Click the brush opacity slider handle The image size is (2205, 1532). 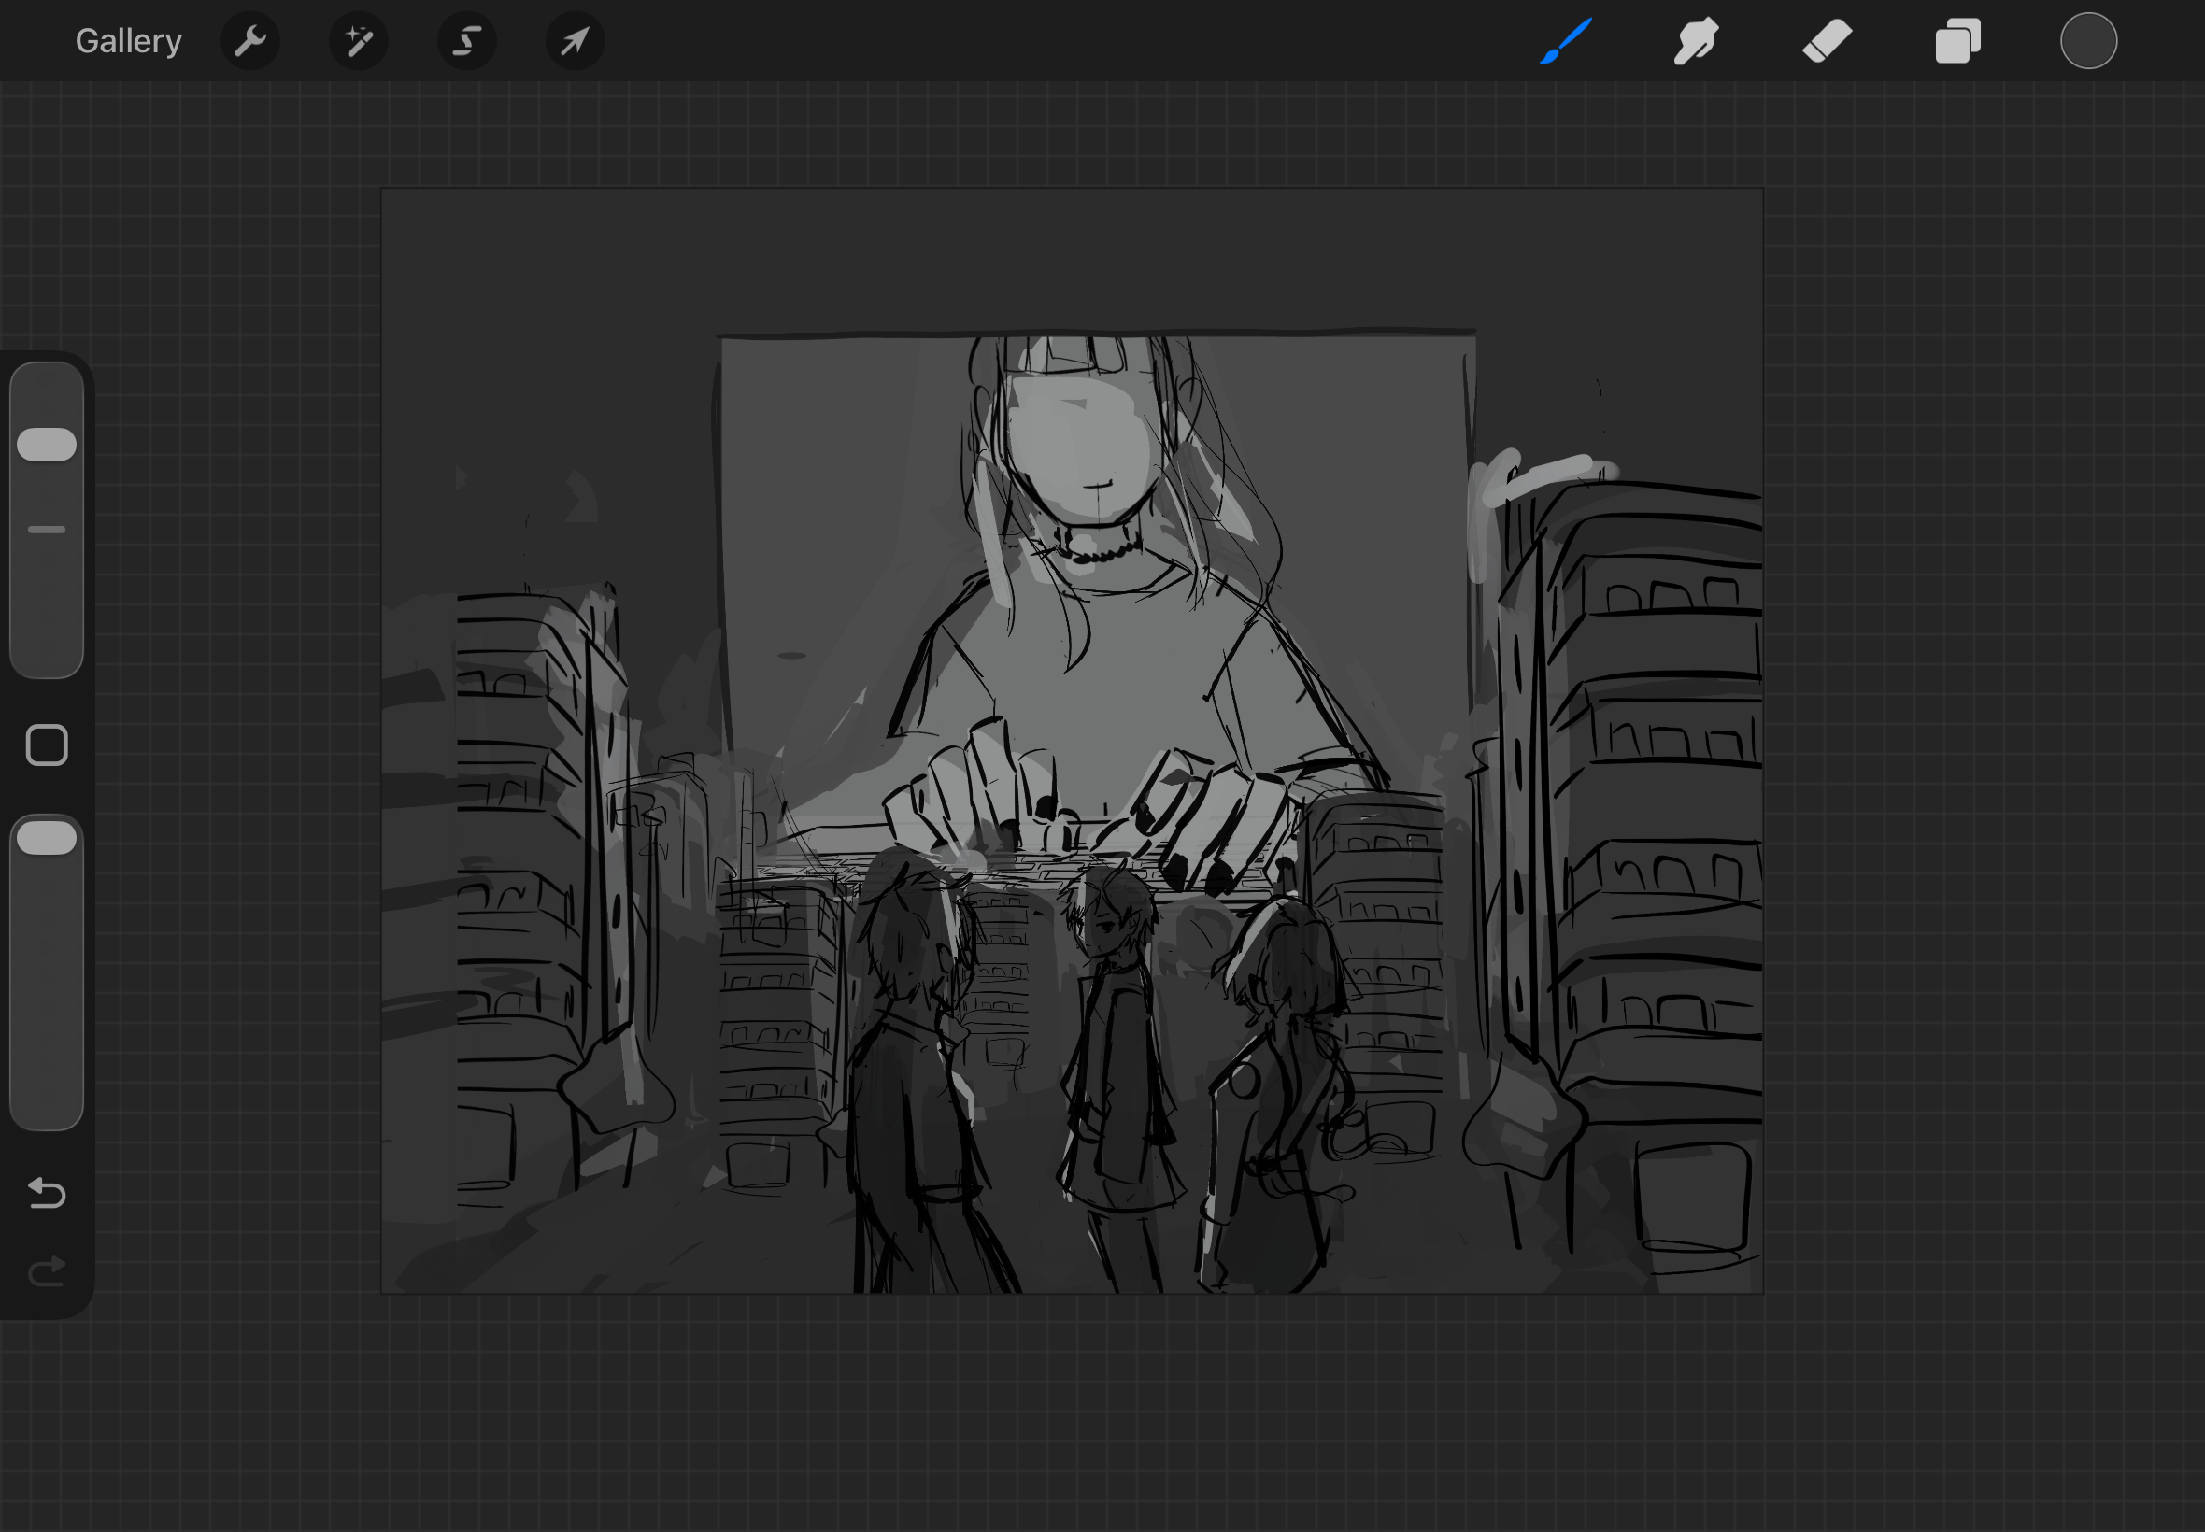(47, 838)
